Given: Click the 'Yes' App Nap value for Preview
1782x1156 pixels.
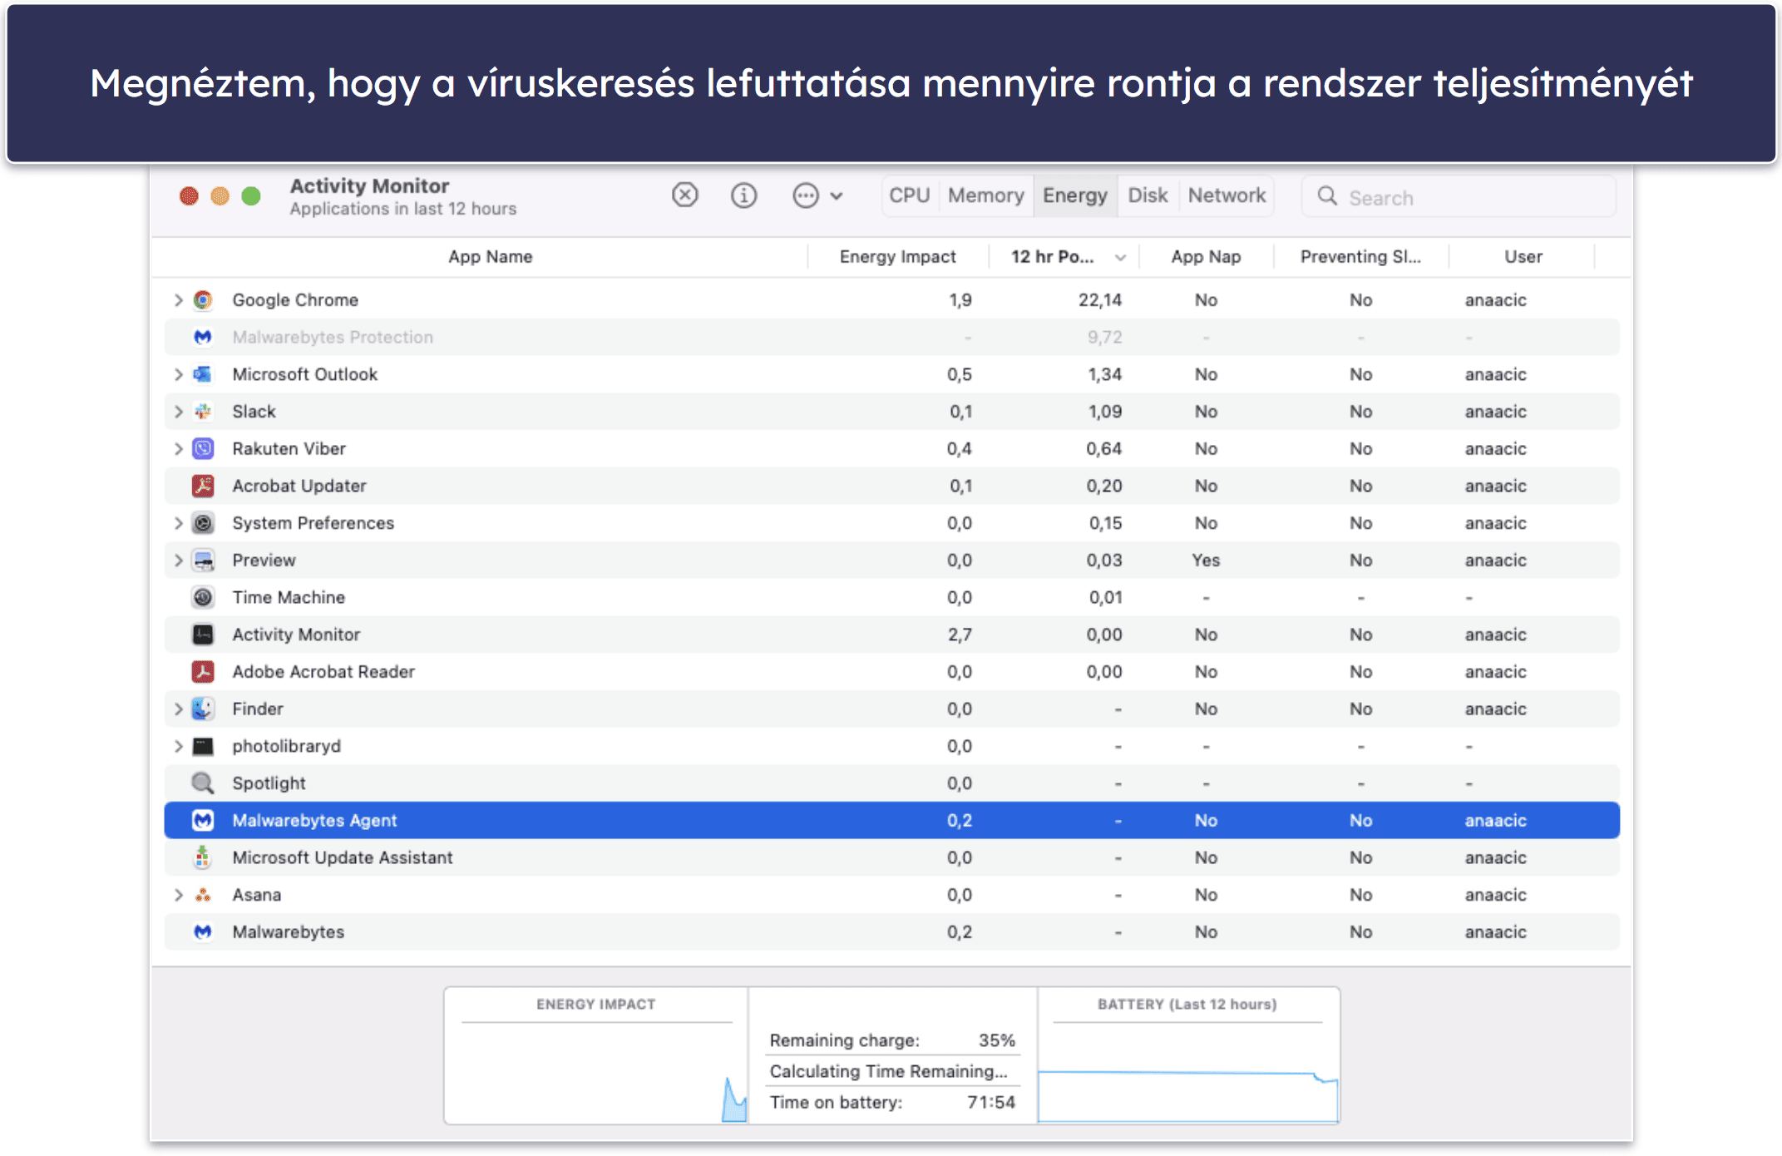Looking at the screenshot, I should (1206, 560).
